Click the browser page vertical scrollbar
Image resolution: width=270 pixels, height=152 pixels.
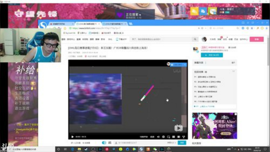[268, 52]
